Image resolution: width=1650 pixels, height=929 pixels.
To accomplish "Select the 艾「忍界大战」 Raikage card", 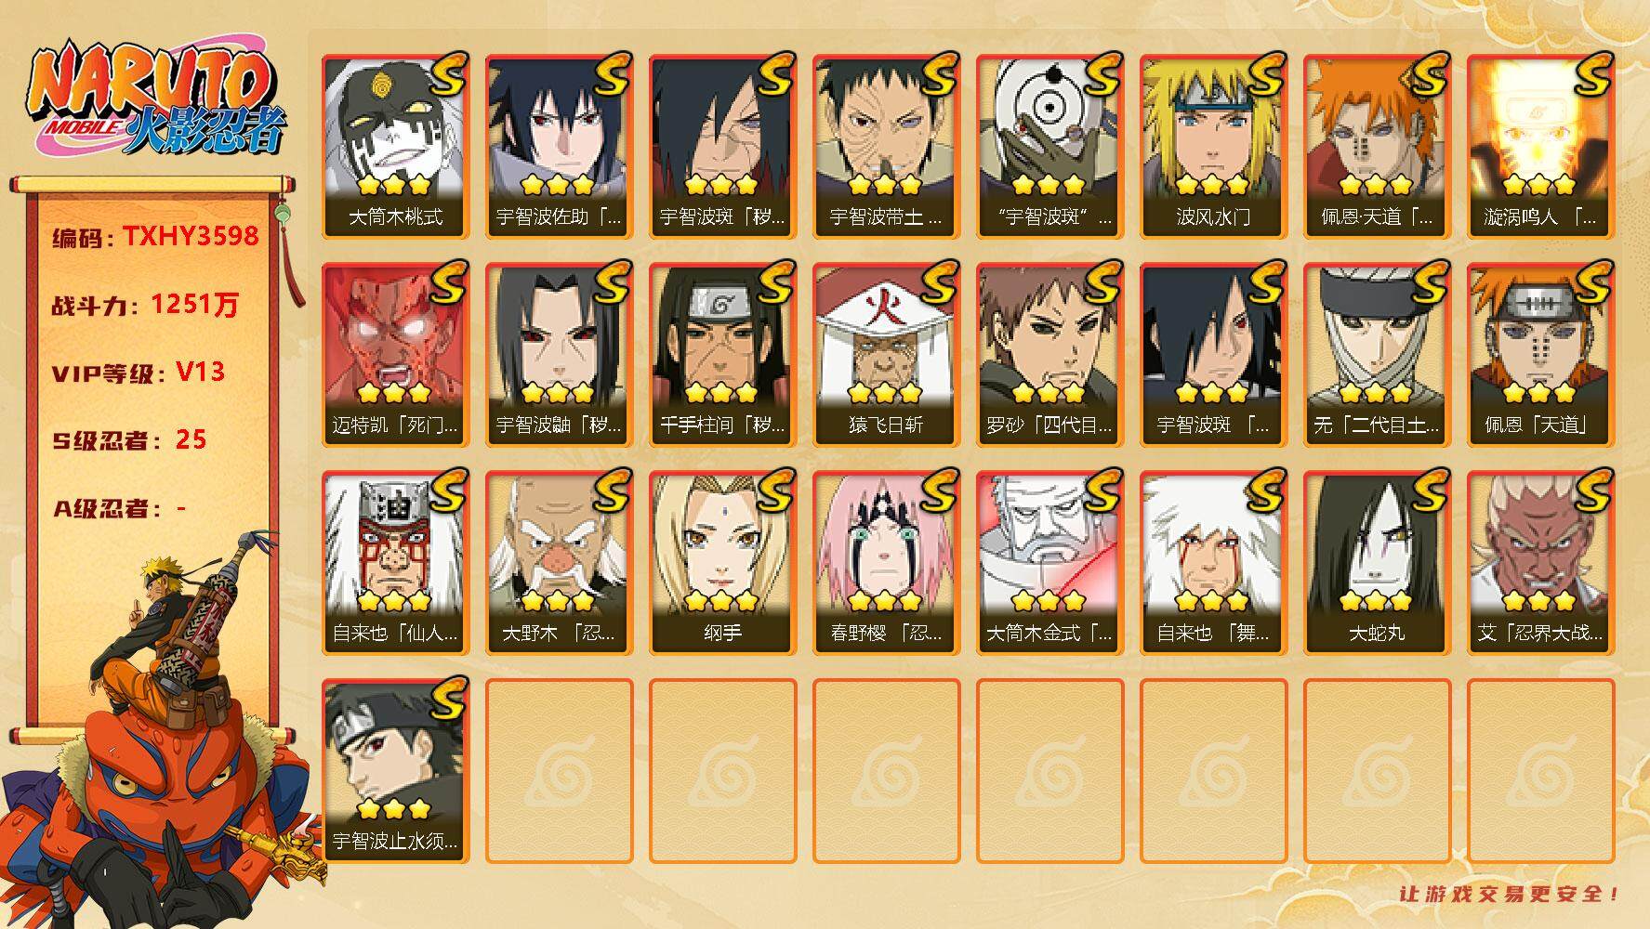I will 1540,563.
